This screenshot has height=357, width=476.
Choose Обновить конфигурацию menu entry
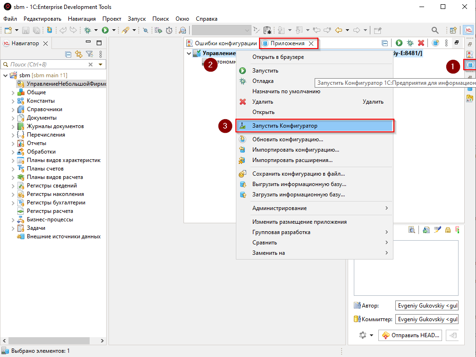coord(287,139)
